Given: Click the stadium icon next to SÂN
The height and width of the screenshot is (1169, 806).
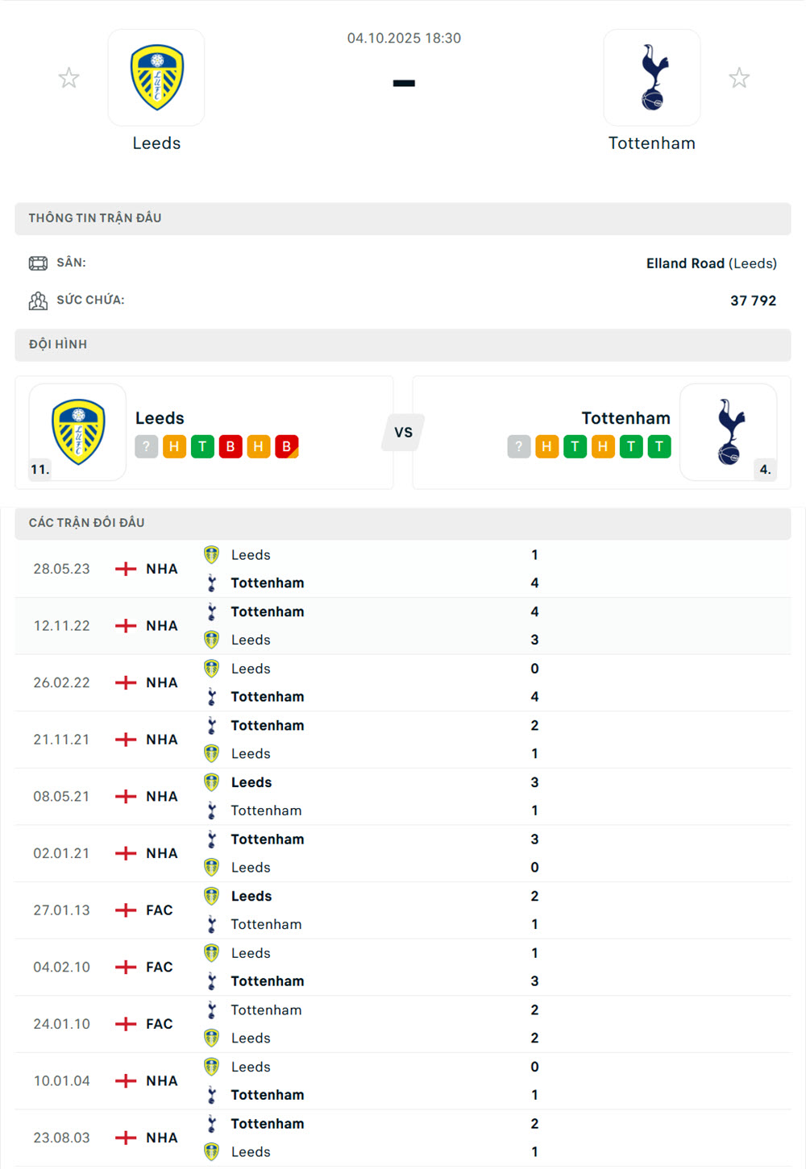Looking at the screenshot, I should tap(38, 263).
